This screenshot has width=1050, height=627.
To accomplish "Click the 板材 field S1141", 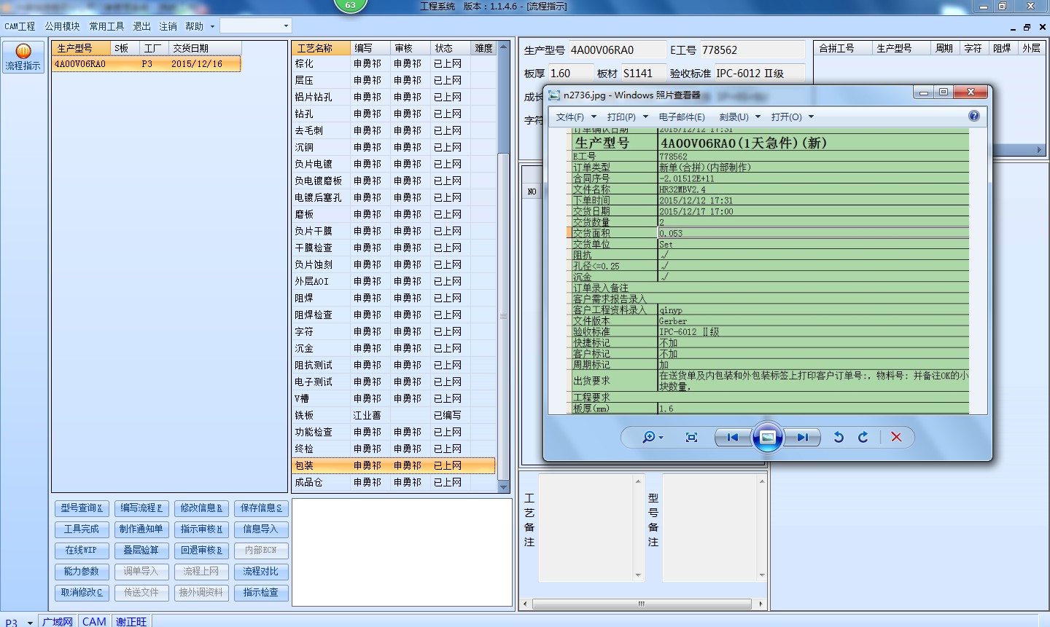I will click(642, 74).
